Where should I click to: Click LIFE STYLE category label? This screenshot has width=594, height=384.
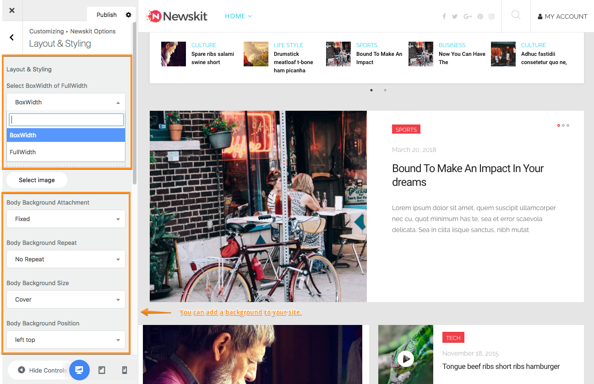[x=289, y=45]
